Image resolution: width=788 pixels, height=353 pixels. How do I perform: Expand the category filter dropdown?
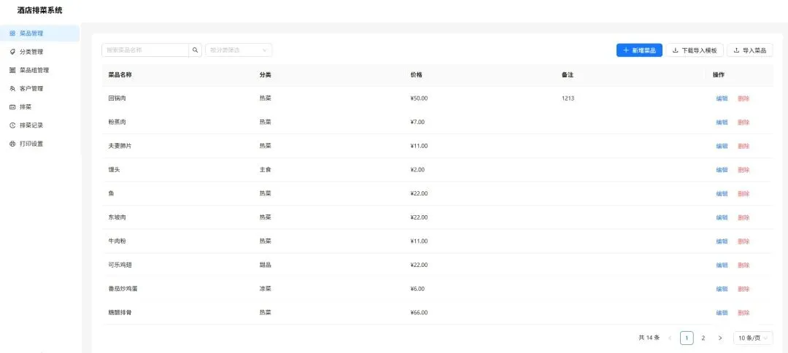click(x=239, y=50)
